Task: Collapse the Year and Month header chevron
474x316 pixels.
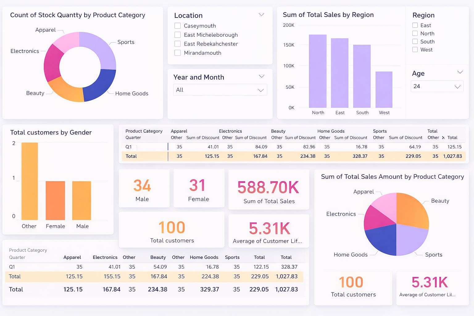Action: tap(261, 76)
